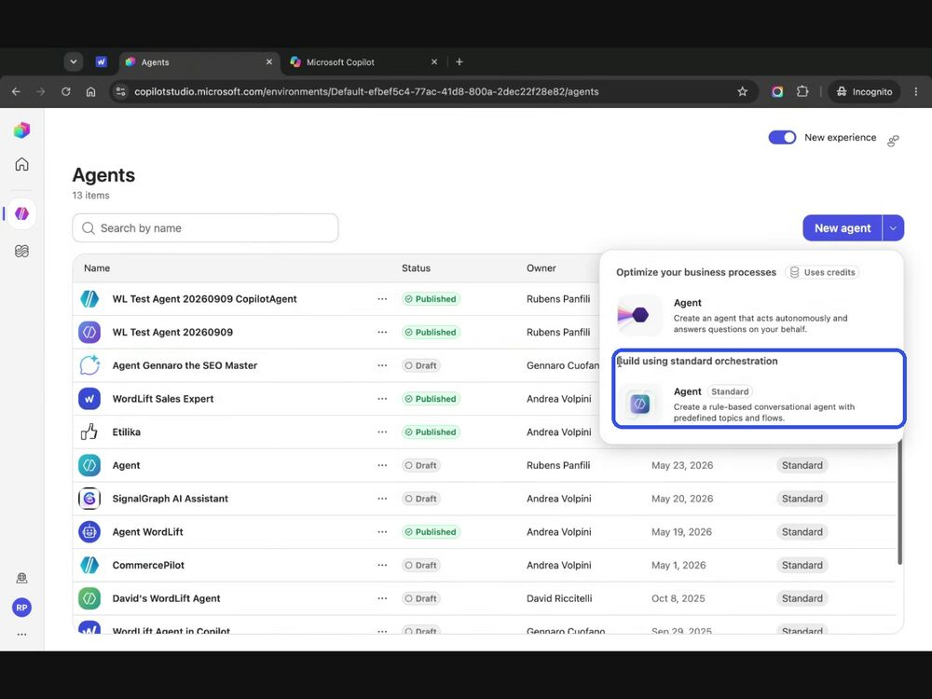Open the RP account avatar

[x=22, y=608]
